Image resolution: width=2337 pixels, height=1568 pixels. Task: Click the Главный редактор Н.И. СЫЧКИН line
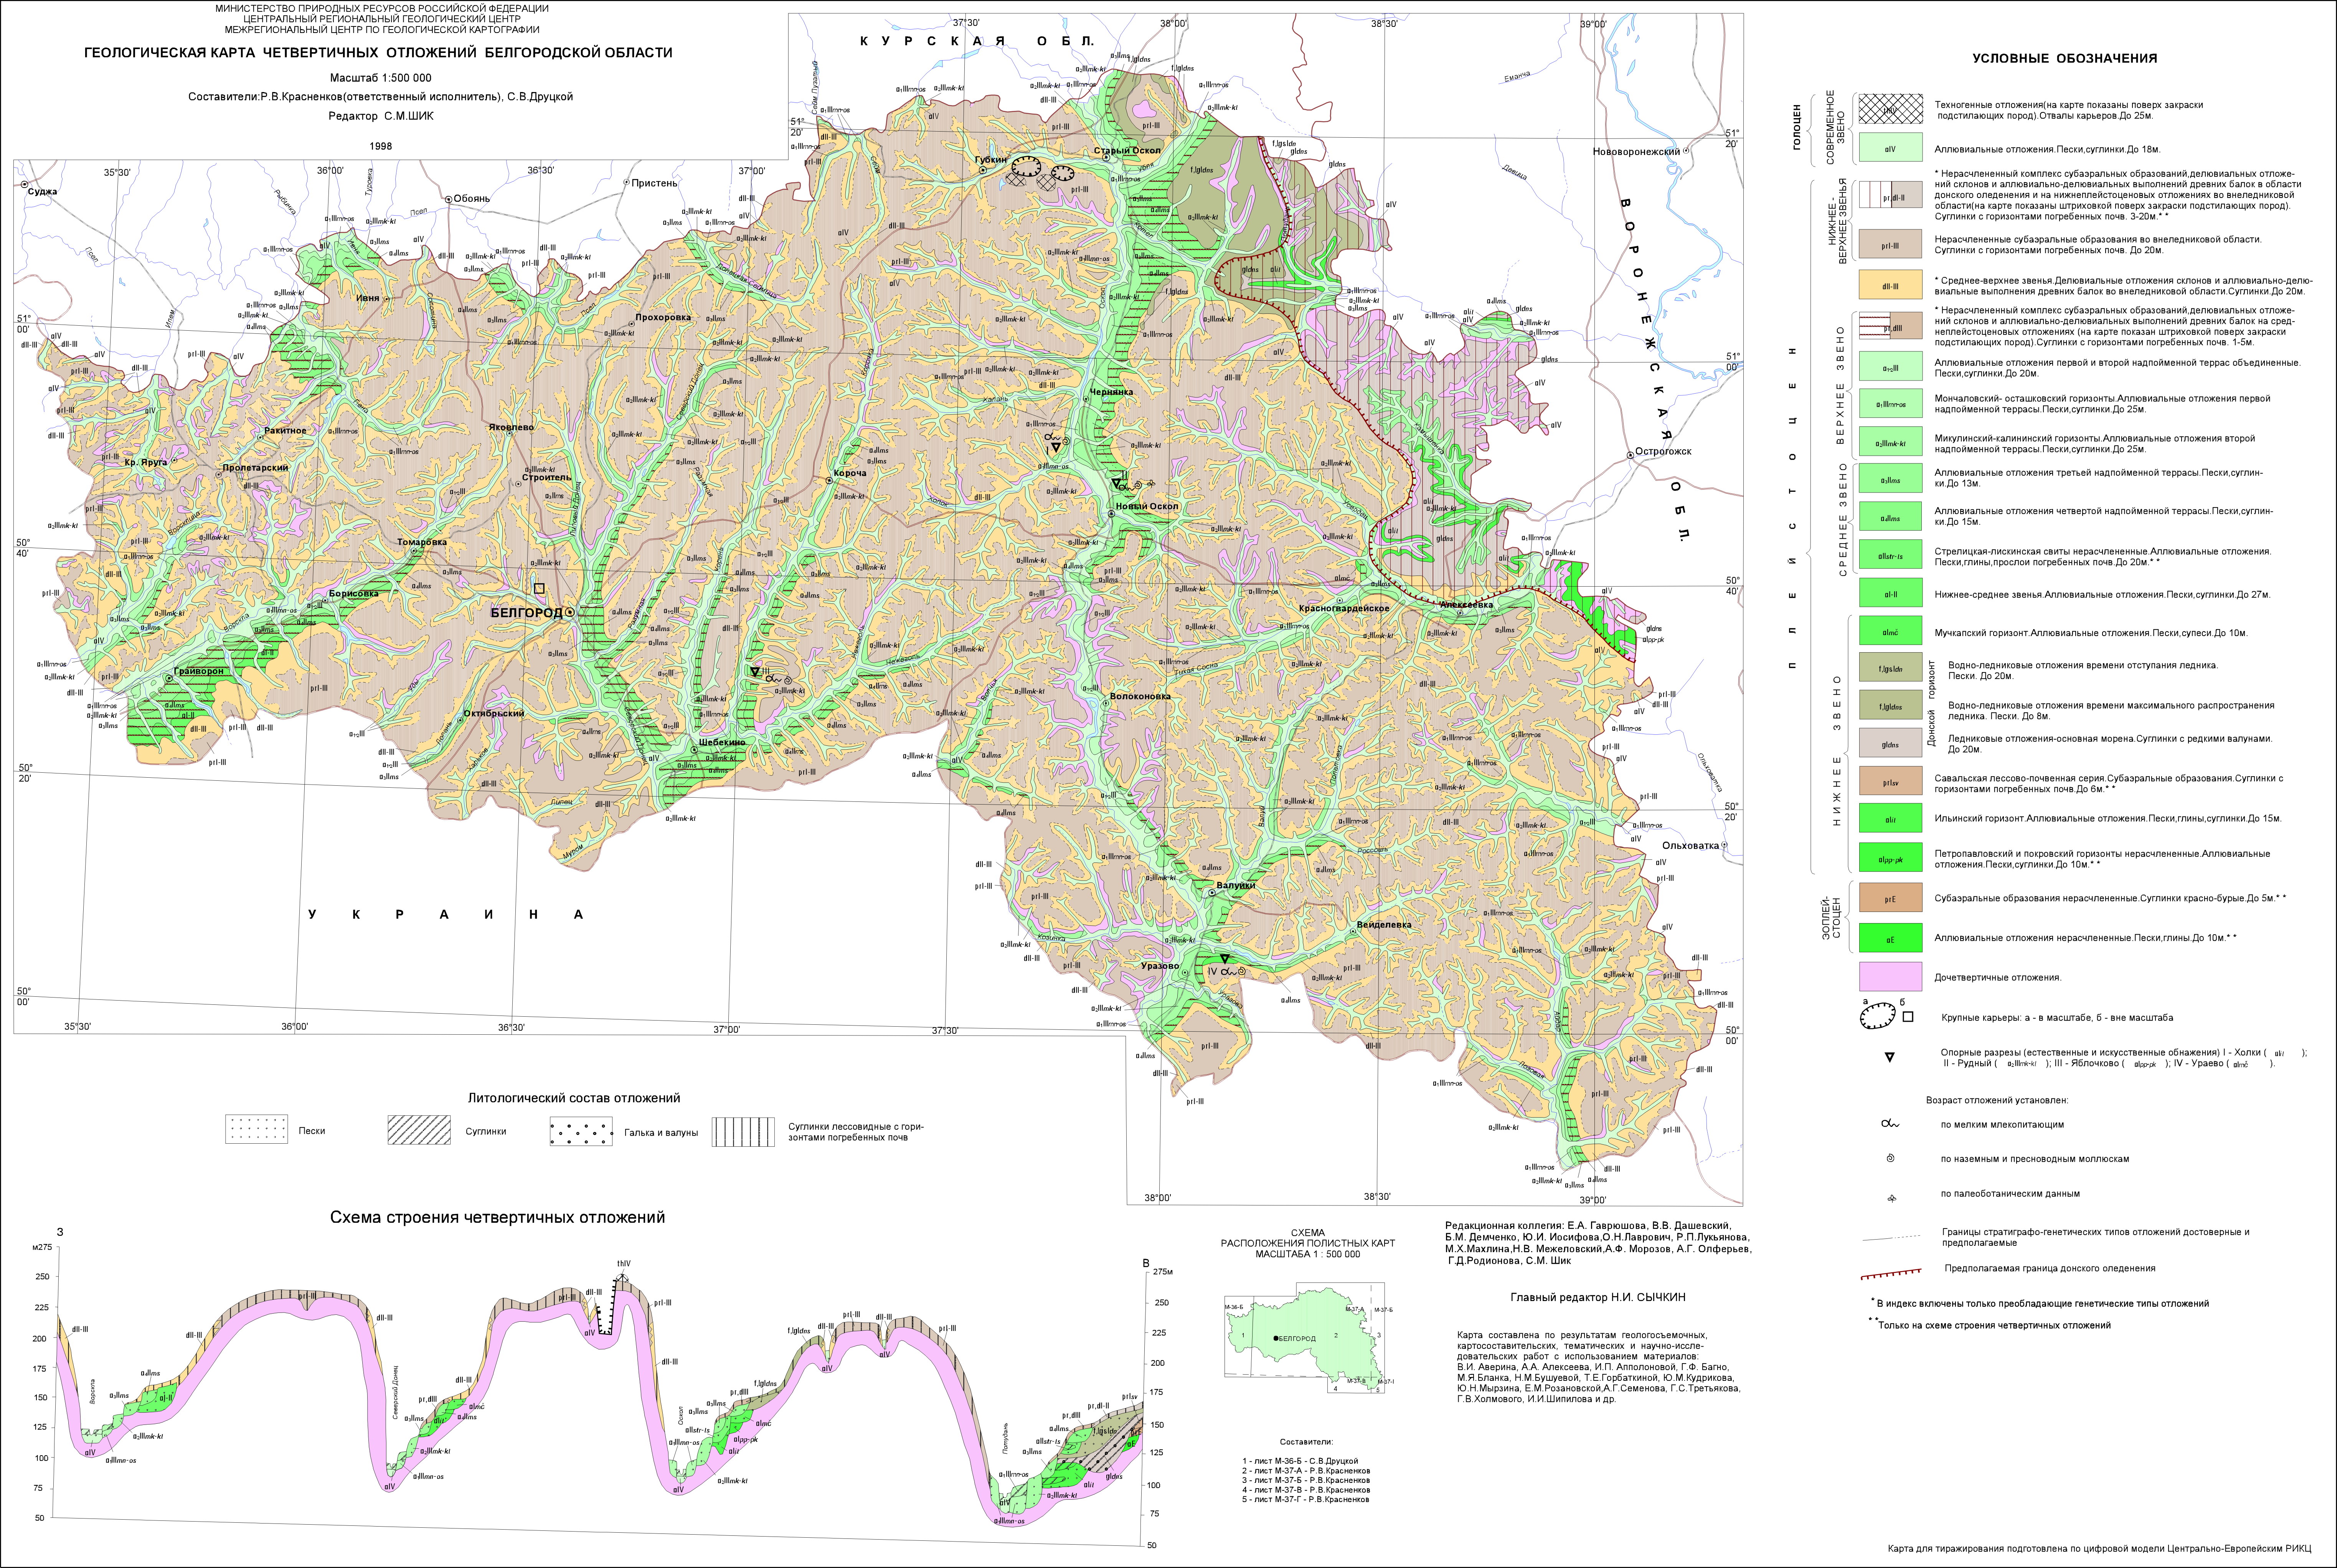pos(1598,1297)
